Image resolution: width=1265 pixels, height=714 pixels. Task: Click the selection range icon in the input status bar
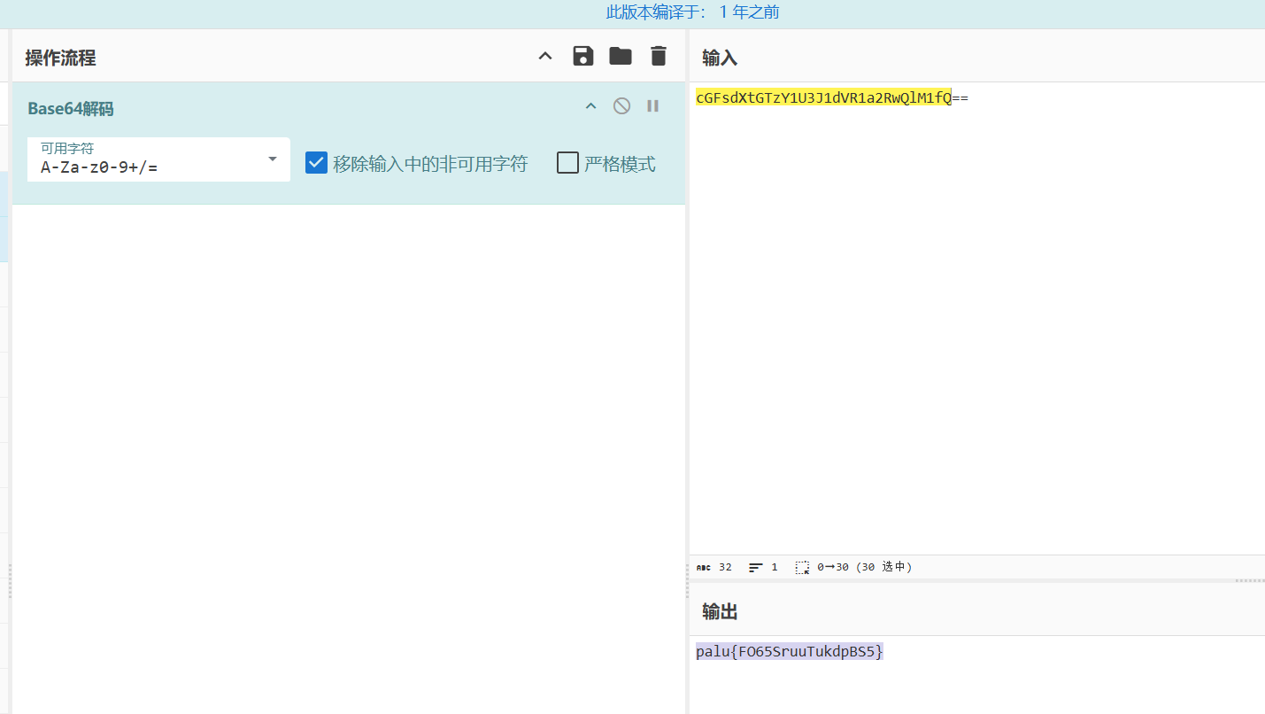click(802, 567)
